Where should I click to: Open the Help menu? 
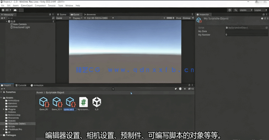(78, 6)
